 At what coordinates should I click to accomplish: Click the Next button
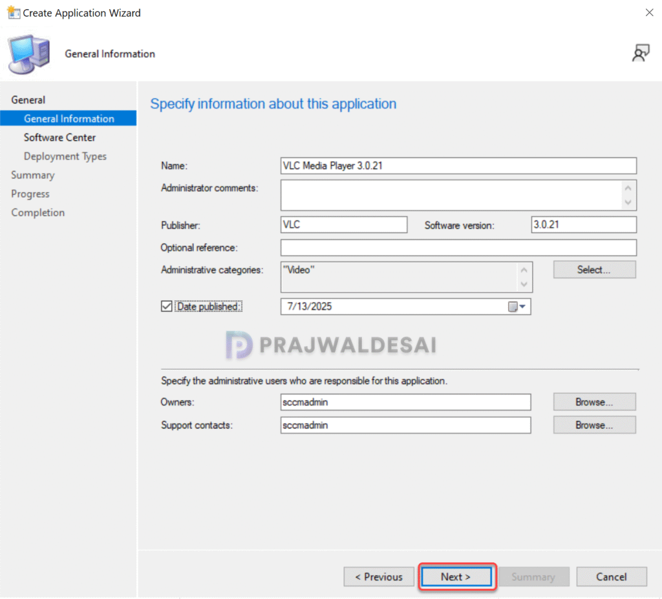point(456,576)
